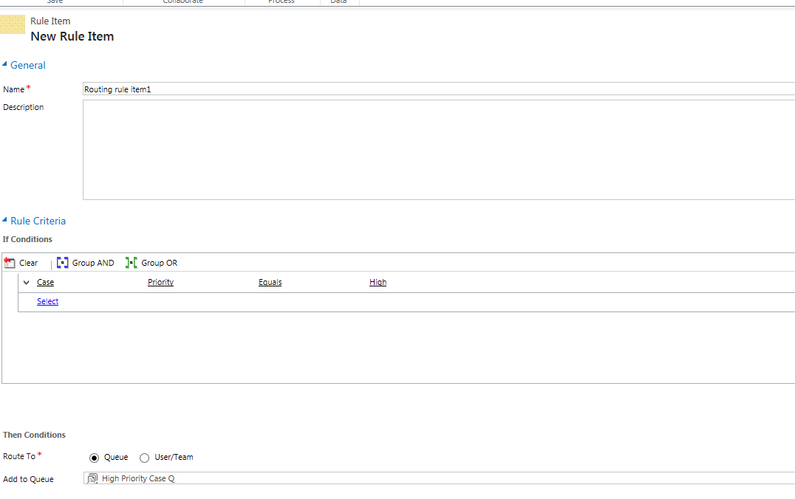Select the Queue radio button
This screenshot has height=499, width=795.
click(x=94, y=458)
